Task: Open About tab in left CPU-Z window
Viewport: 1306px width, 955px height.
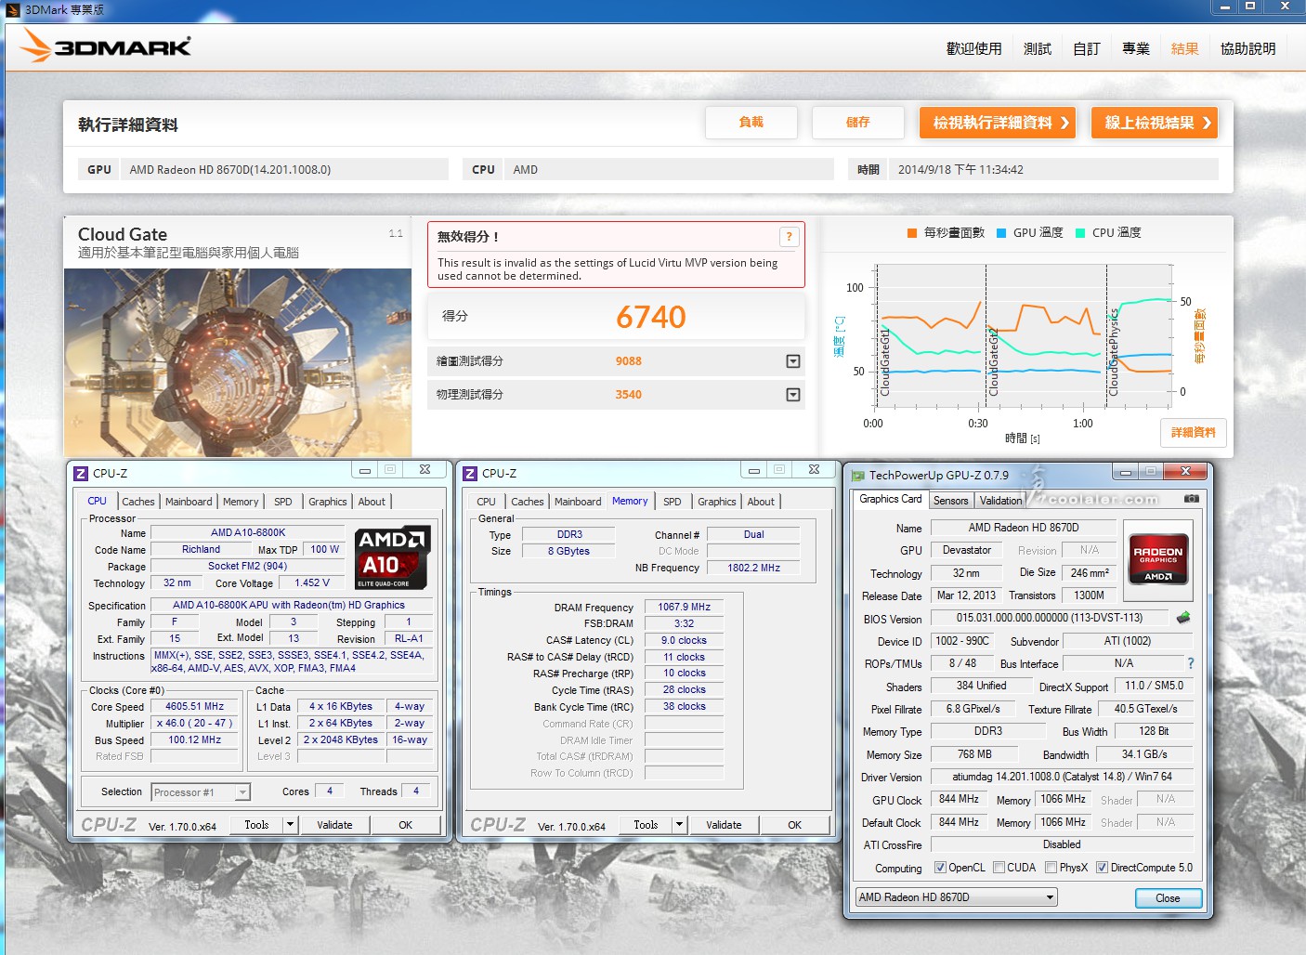Action: (x=372, y=502)
